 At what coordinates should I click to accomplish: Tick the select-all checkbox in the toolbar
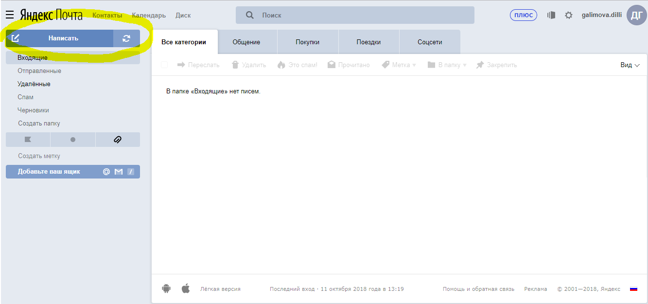click(164, 65)
